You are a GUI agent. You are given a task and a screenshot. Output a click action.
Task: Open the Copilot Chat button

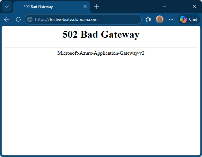tap(189, 19)
